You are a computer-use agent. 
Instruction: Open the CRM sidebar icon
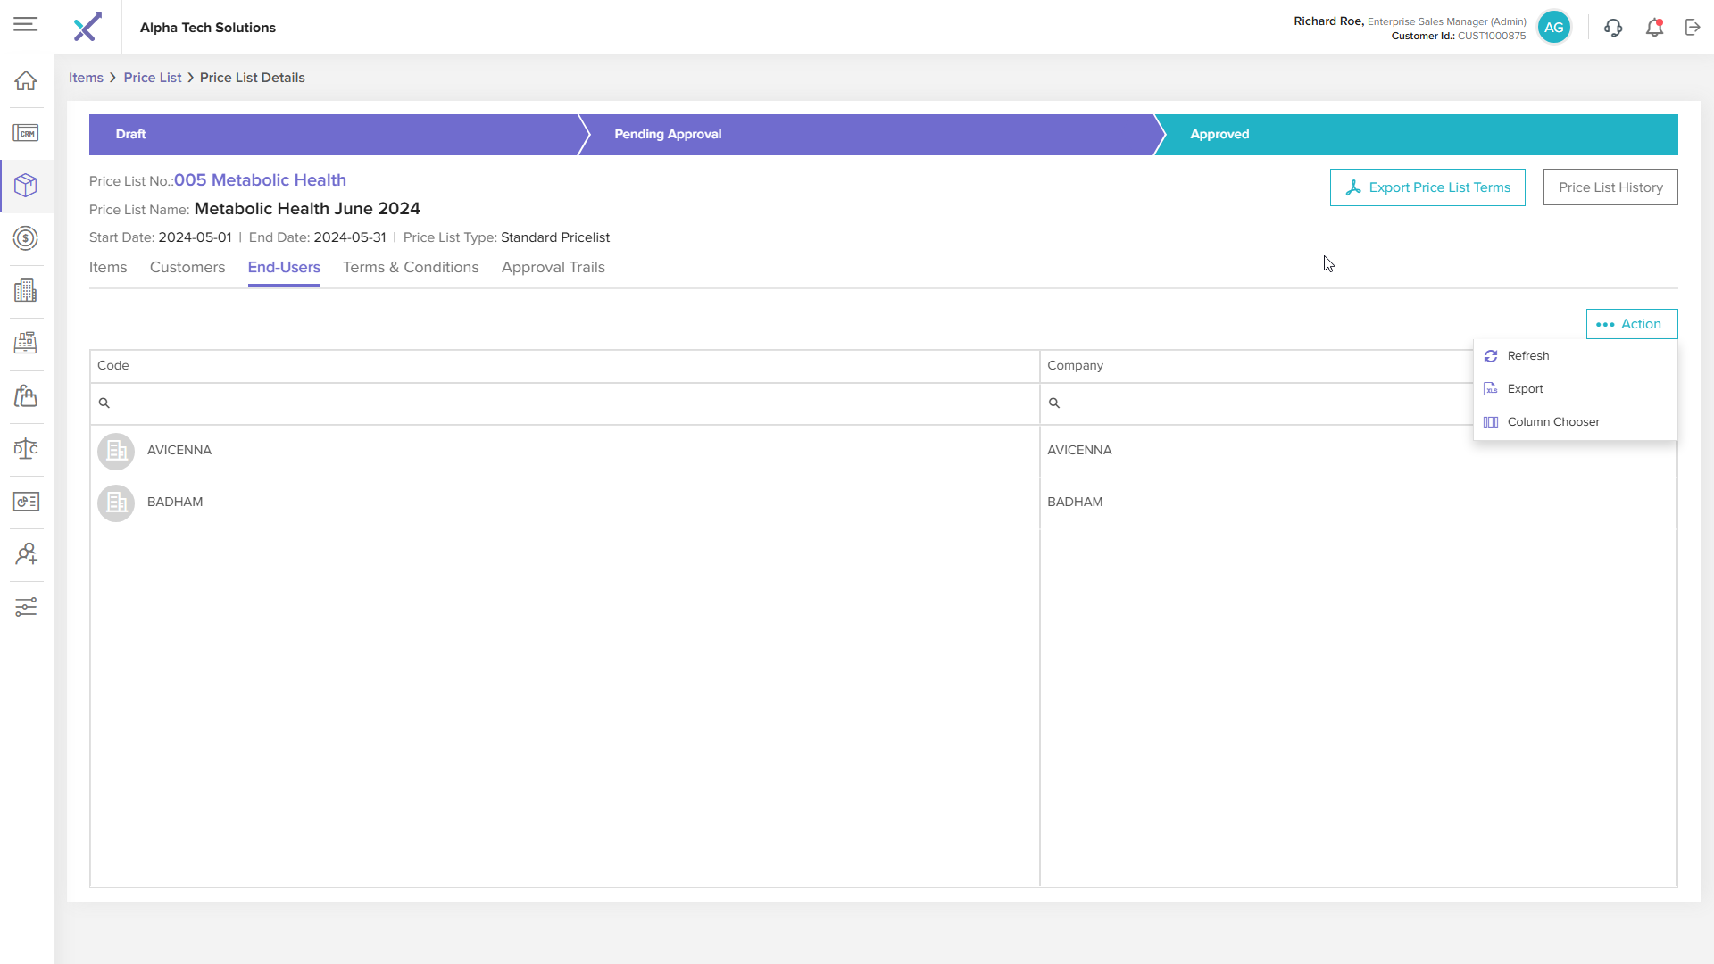(x=26, y=133)
